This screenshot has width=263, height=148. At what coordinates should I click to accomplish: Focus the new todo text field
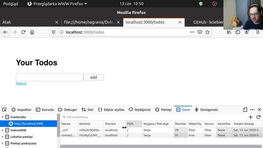49,77
